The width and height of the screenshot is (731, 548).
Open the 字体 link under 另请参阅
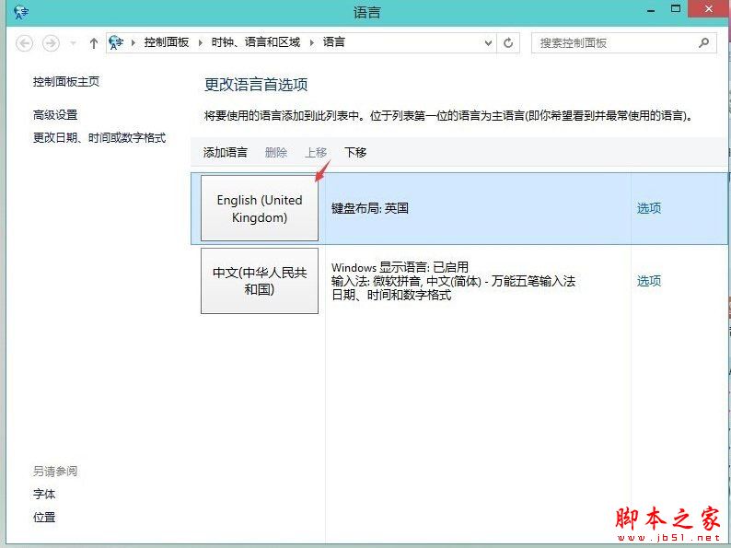(44, 495)
